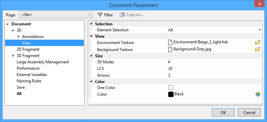The width and height of the screenshot is (267, 122).
Task: Collapse the Size section
Action: click(x=91, y=56)
